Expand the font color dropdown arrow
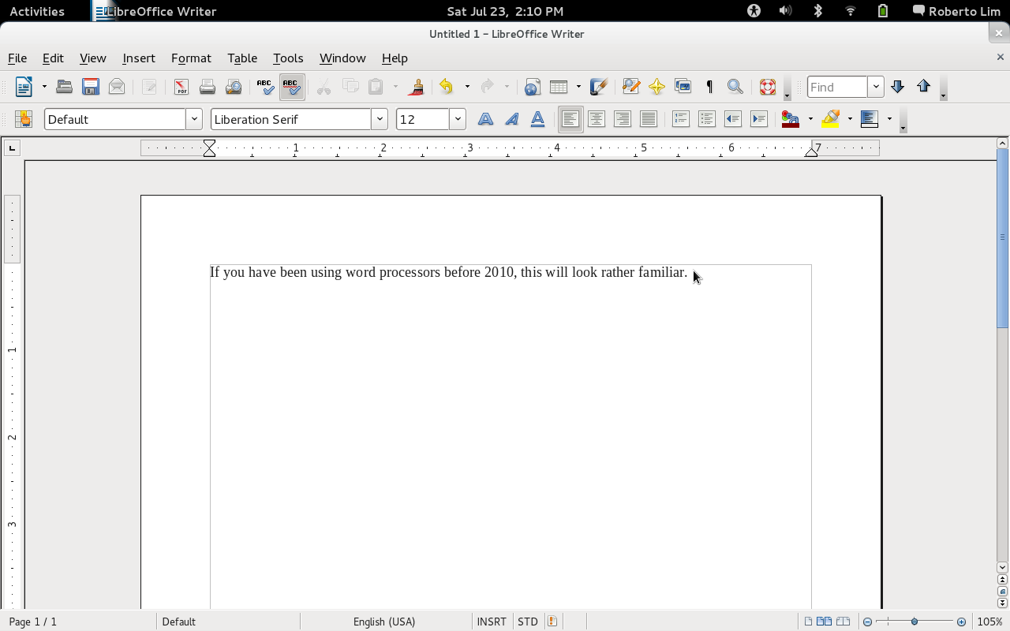The image size is (1010, 631). click(810, 119)
